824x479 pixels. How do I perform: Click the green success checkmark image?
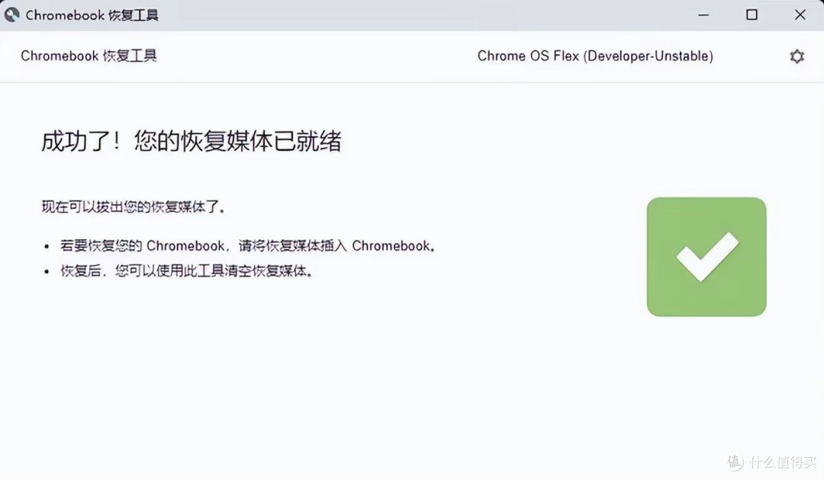(x=707, y=257)
